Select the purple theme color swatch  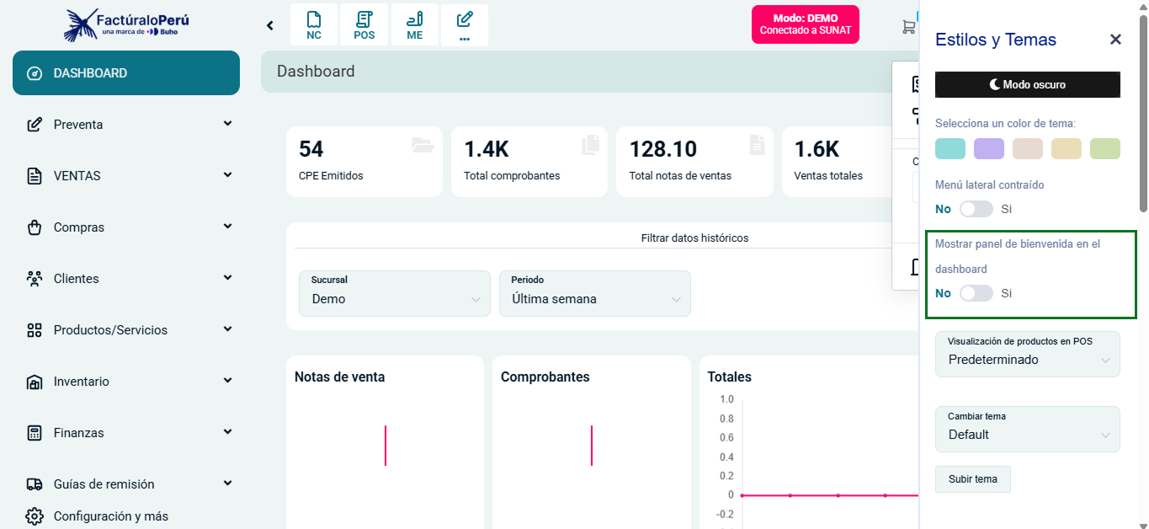coord(988,148)
